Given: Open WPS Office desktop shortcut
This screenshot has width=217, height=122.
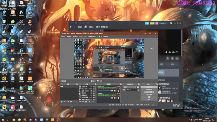Looking at the screenshot, I should click(x=13, y=51).
